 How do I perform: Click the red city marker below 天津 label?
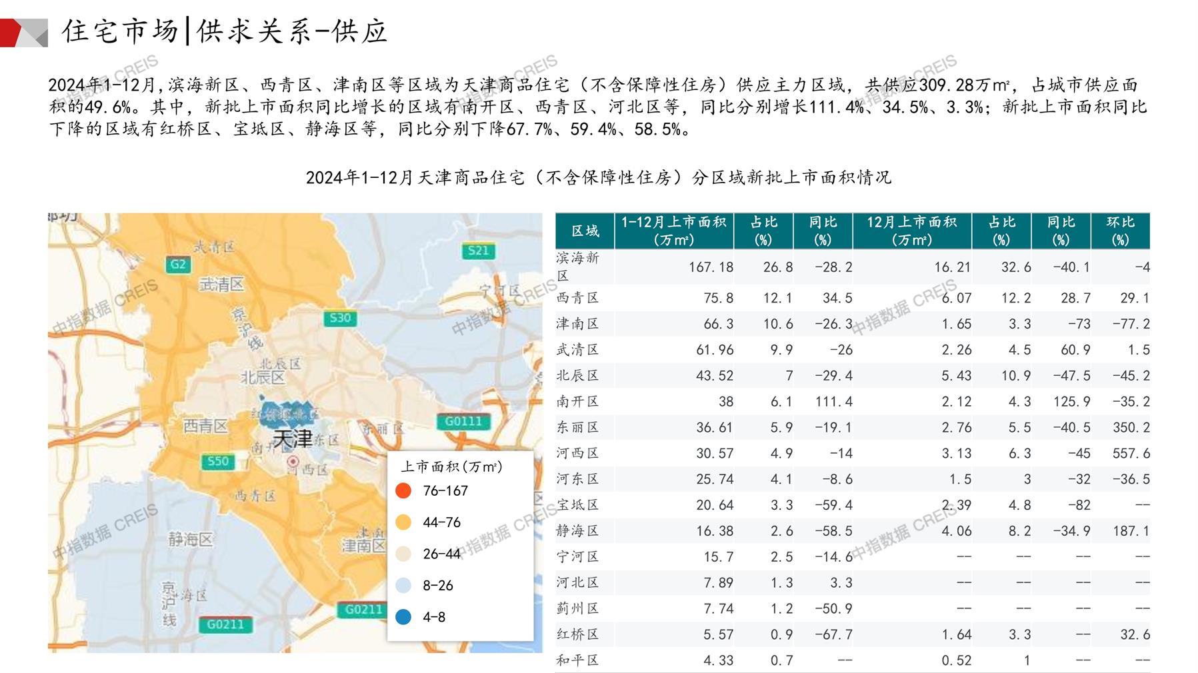pos(292,461)
